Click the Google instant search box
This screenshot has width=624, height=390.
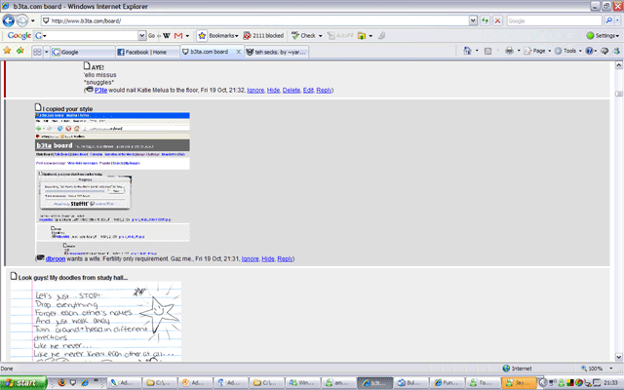pos(554,20)
